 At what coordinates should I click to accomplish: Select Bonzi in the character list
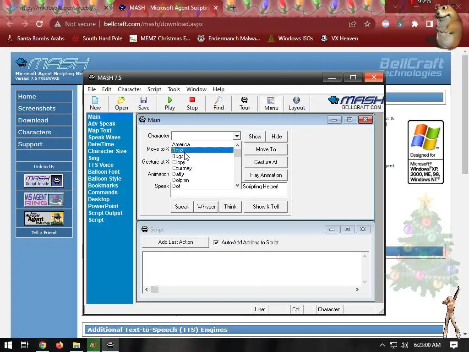tap(202, 150)
